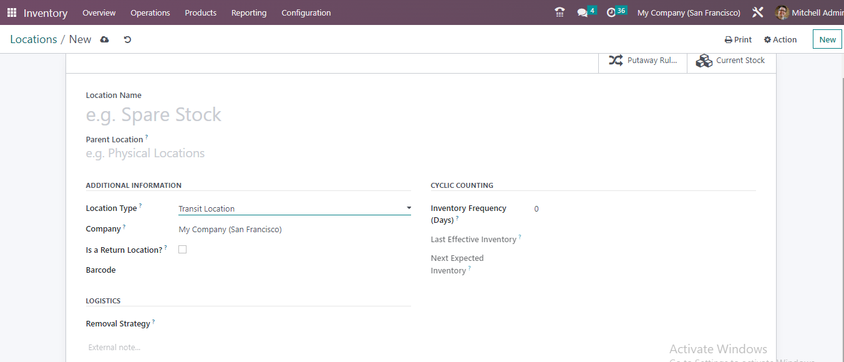The width and height of the screenshot is (844, 362).
Task: Check the Is a Return Location checkbox
Action: click(182, 249)
